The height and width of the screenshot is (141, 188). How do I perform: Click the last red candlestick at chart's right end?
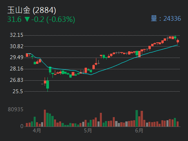pyautogui.click(x=178, y=41)
